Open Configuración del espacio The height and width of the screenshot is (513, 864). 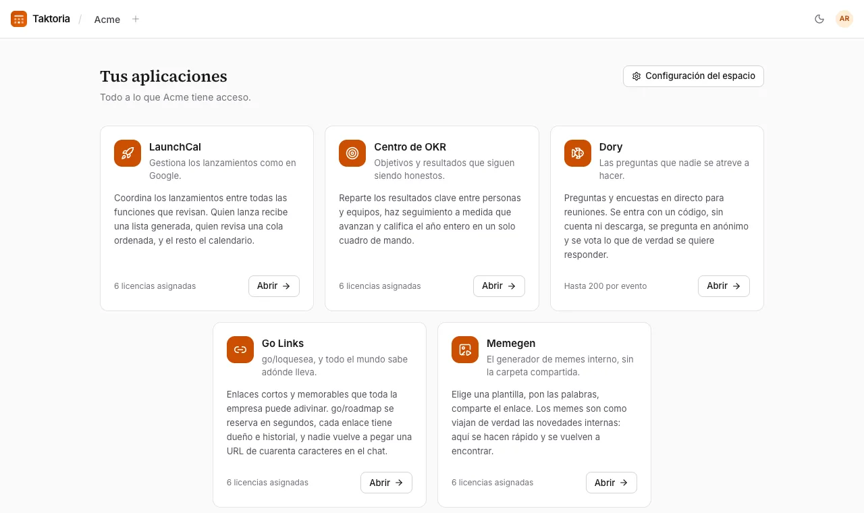click(x=693, y=76)
